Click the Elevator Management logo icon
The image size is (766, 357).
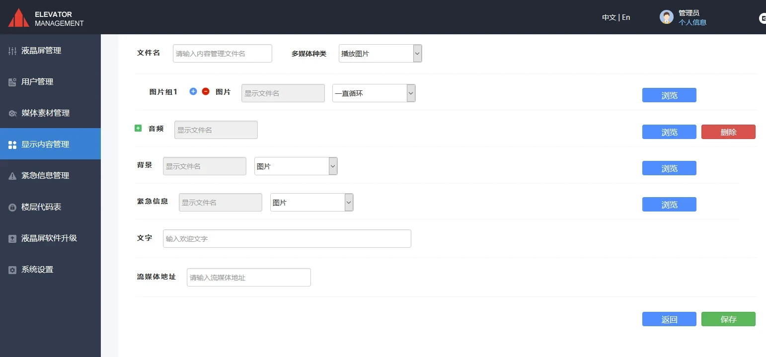click(18, 17)
